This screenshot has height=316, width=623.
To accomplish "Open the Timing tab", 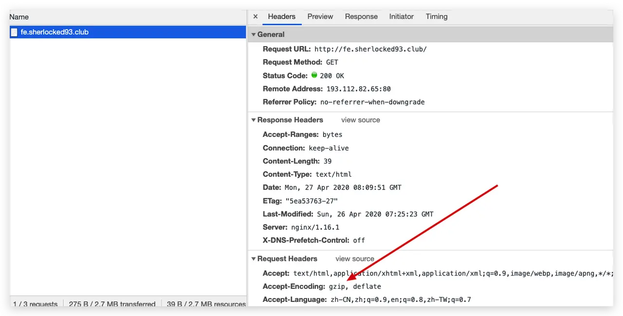I will (437, 17).
